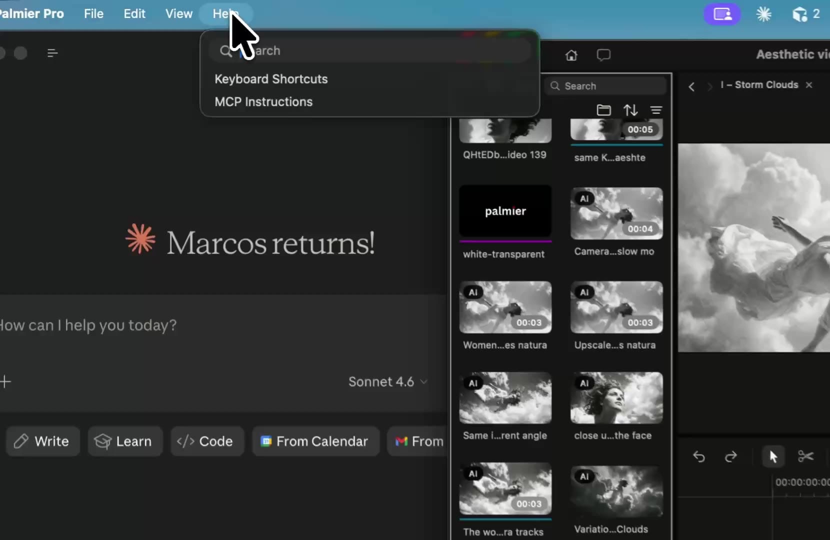Click the folder icon in media panel
The width and height of the screenshot is (830, 540).
[603, 110]
